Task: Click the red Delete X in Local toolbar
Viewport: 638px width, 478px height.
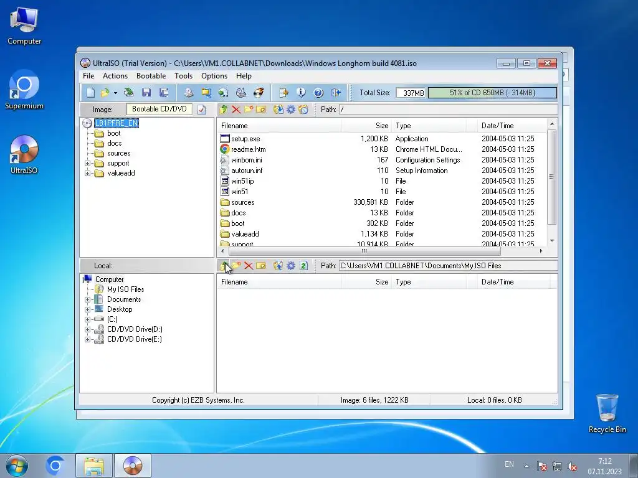Action: coord(249,266)
